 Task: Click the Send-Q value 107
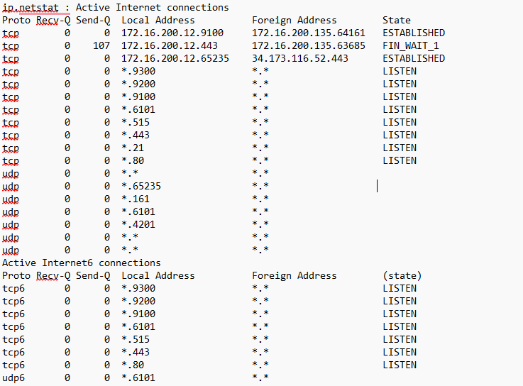click(101, 45)
